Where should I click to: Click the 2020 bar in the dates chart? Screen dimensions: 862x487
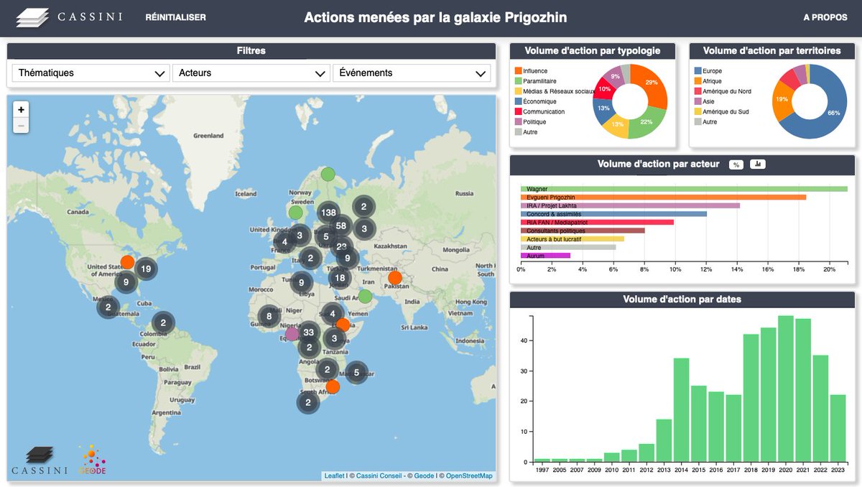[785, 389]
